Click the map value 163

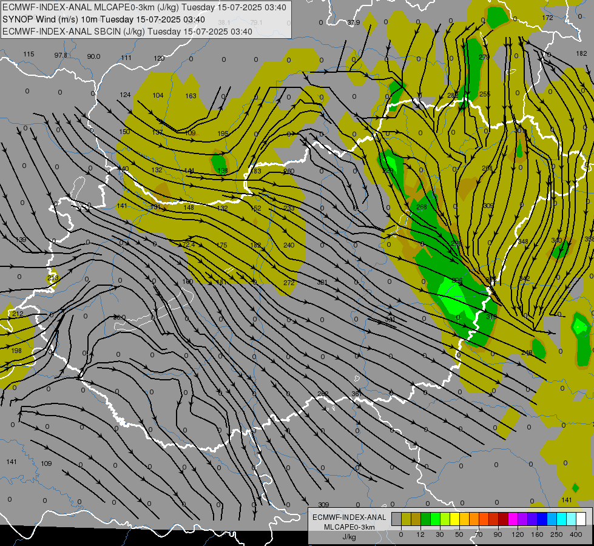[x=191, y=96]
